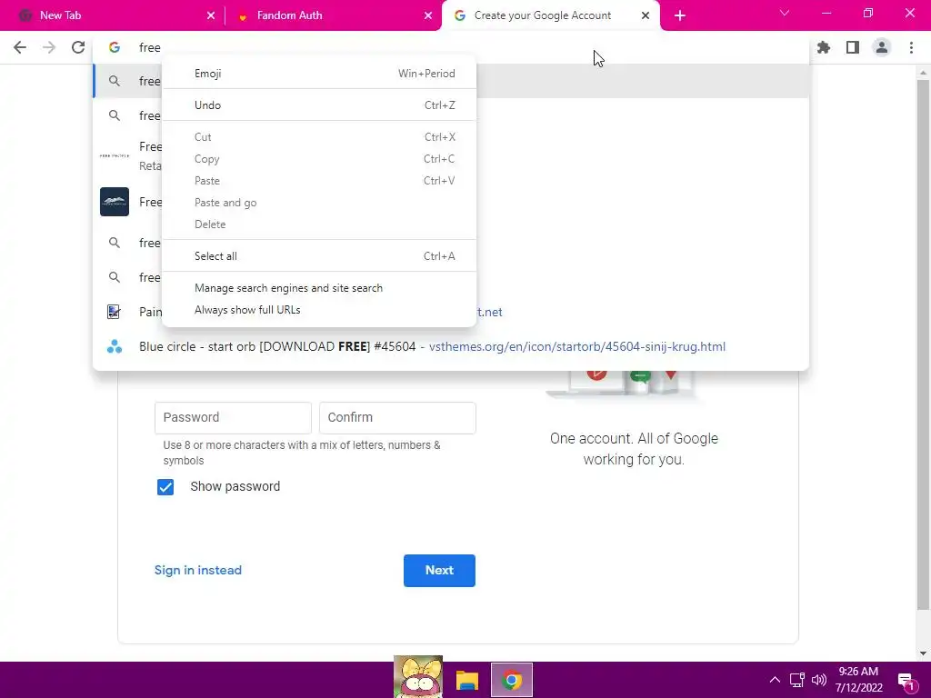This screenshot has height=698, width=931.
Task: Click Google icon in address bar
Action: coord(115,47)
